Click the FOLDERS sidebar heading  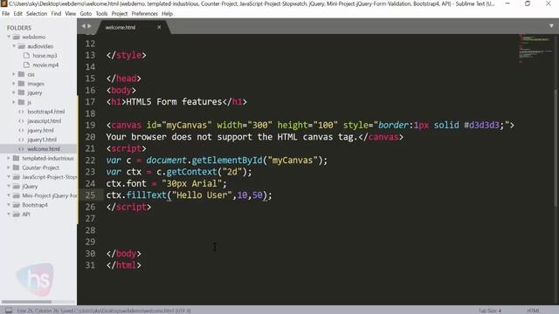(x=19, y=28)
